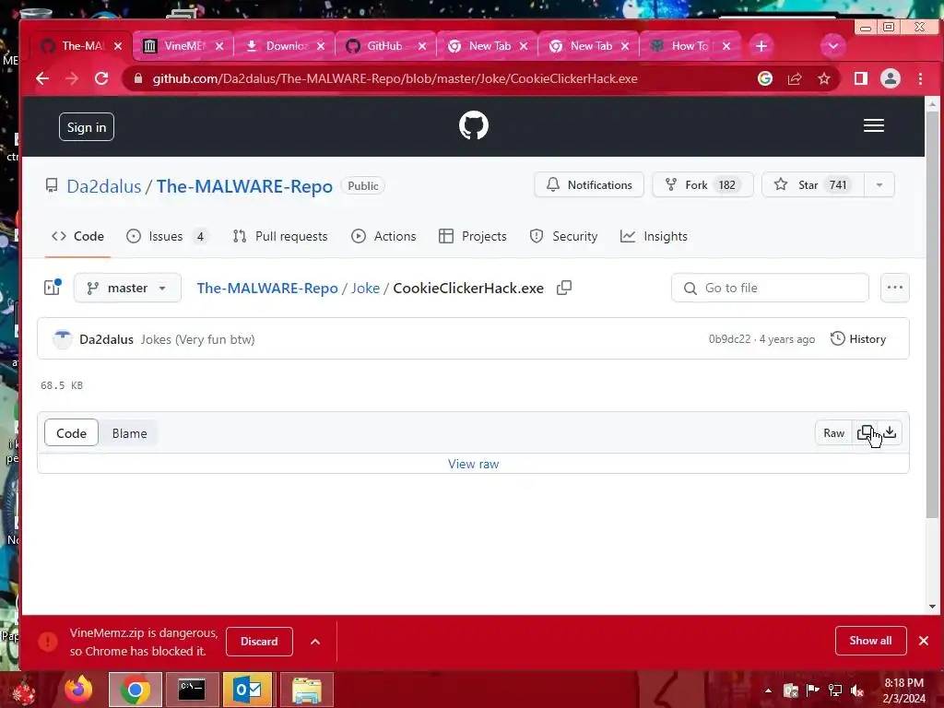The image size is (944, 708).
Task: Open the Joke folder breadcrumb
Action: tap(365, 289)
